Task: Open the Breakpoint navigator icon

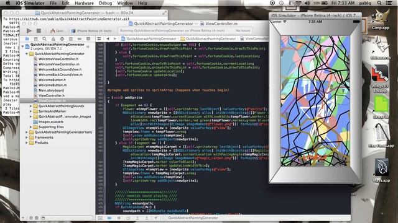Action: click(80, 38)
